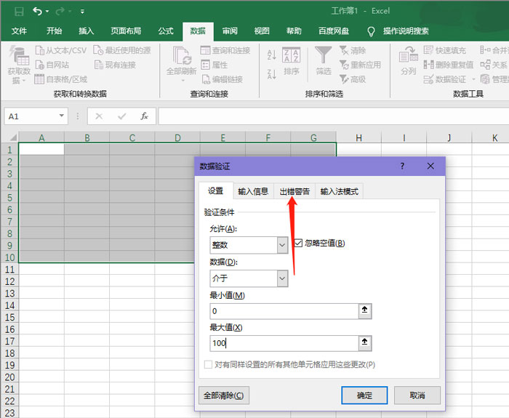Expand the Name Box dropdown arrow

point(63,116)
